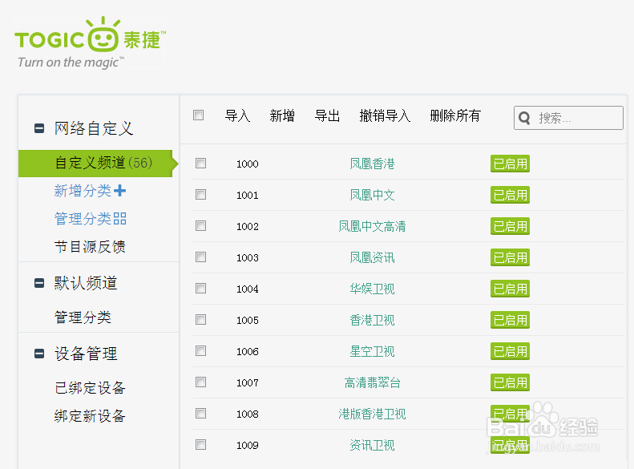
Task: Click the search magnifier icon
Action: point(524,118)
